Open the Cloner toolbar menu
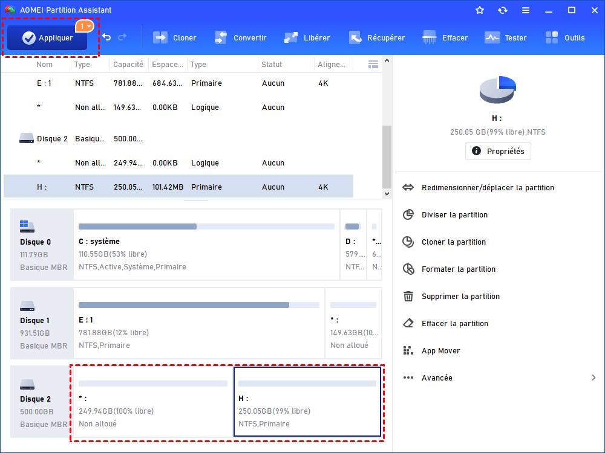Screen dimensions: 605x453 (x=175, y=37)
